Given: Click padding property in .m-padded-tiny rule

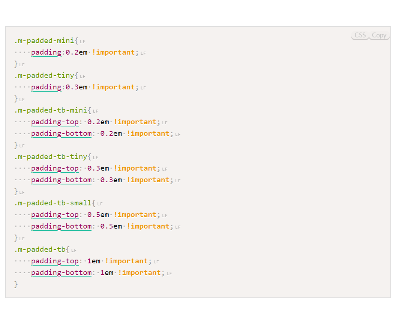Looking at the screenshot, I should [46, 87].
